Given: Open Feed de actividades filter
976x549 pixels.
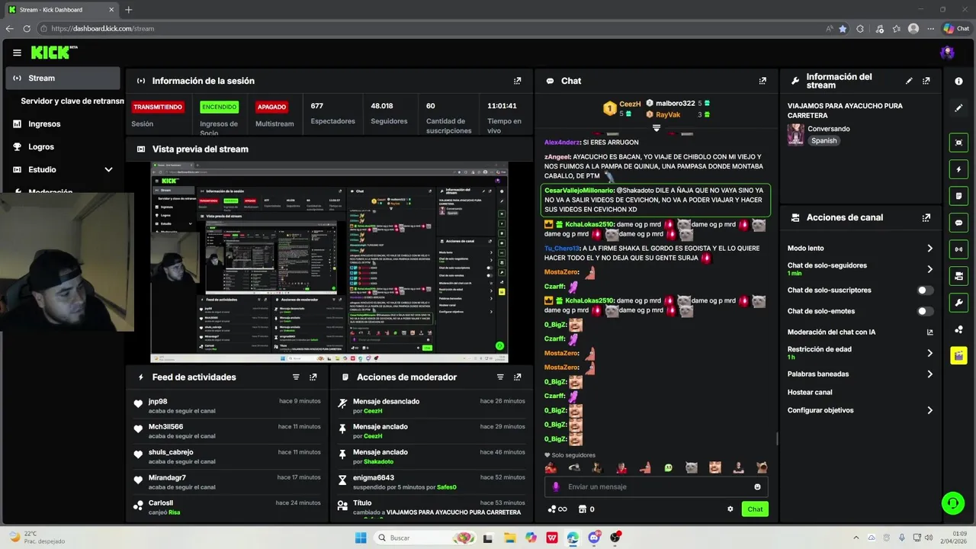Looking at the screenshot, I should (x=296, y=377).
